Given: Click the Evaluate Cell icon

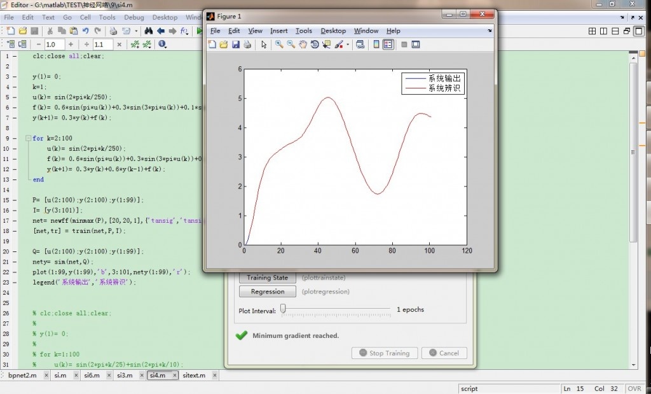Looking at the screenshot, I should [11, 44].
